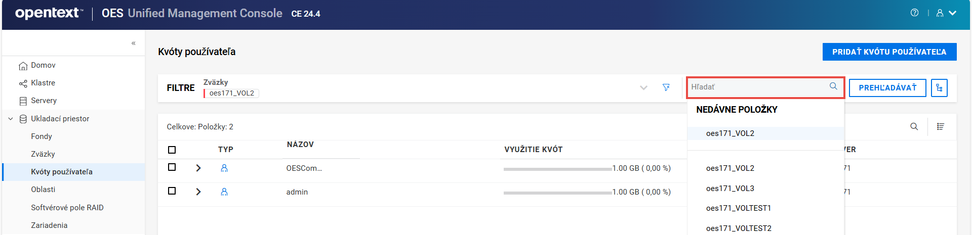Check the OESCom... row checkbox
The width and height of the screenshot is (972, 235).
(x=172, y=167)
